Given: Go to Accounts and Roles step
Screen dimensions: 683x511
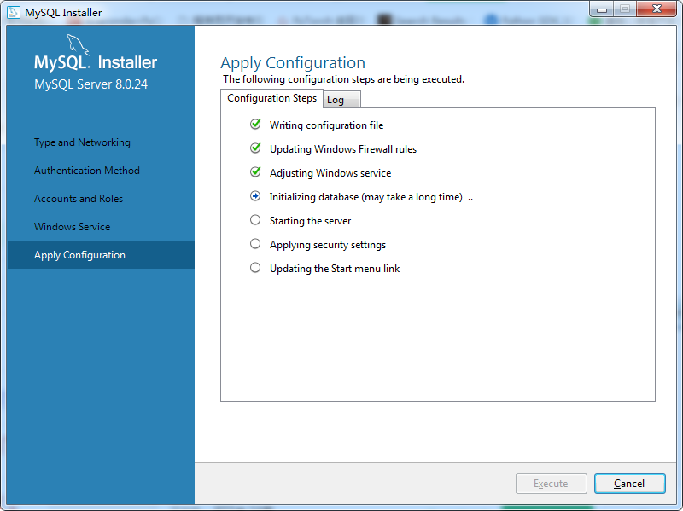Looking at the screenshot, I should 79,199.
